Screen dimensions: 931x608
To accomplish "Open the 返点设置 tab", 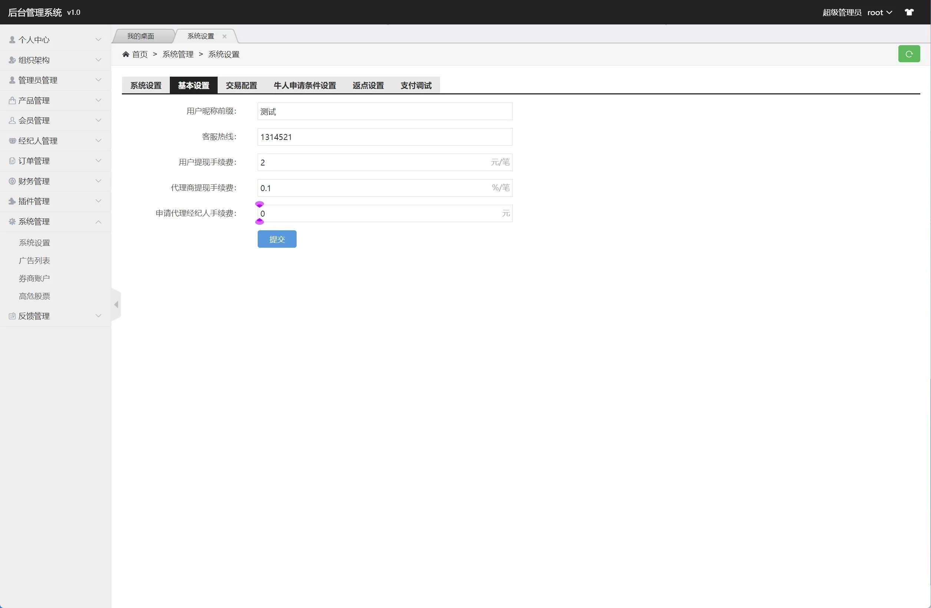I will (x=368, y=85).
